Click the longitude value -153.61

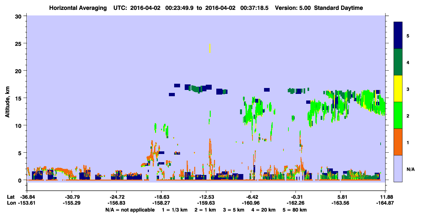click(x=27, y=203)
